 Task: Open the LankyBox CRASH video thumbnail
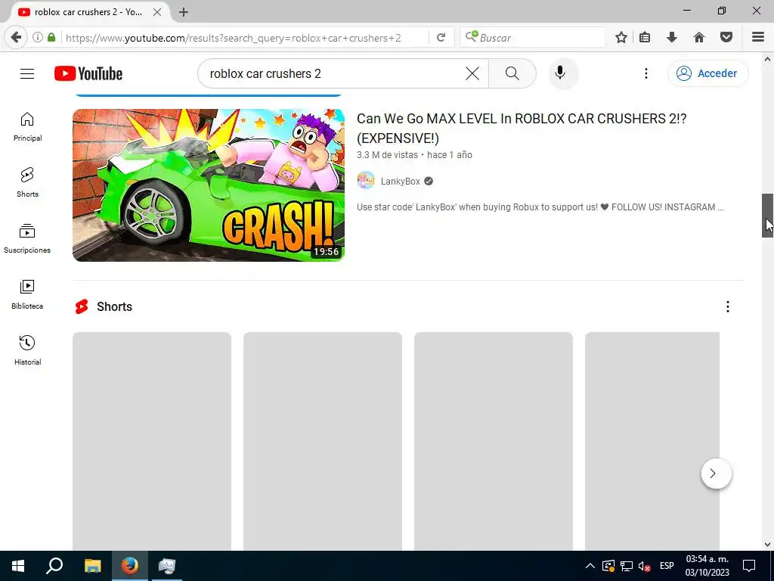tap(209, 185)
